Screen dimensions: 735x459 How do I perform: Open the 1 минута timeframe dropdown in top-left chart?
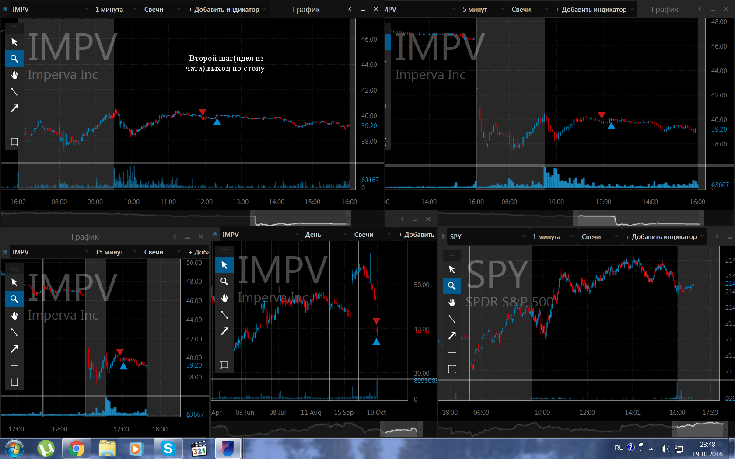(x=115, y=9)
